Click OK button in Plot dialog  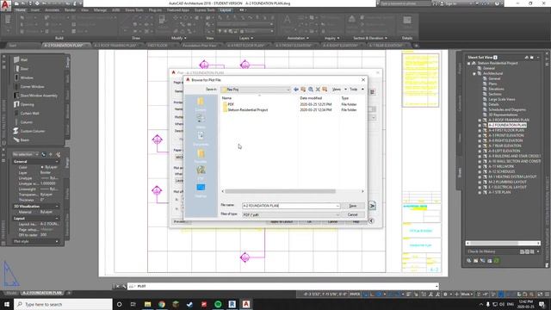(x=310, y=222)
